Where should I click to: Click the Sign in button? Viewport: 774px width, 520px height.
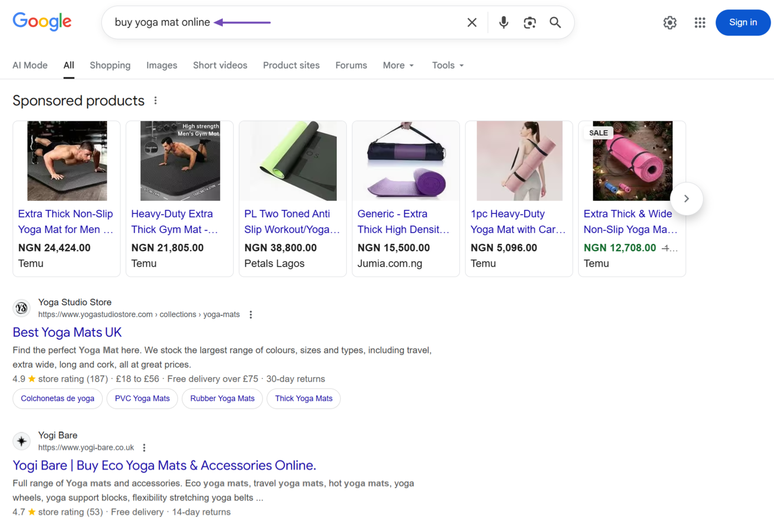click(x=742, y=23)
